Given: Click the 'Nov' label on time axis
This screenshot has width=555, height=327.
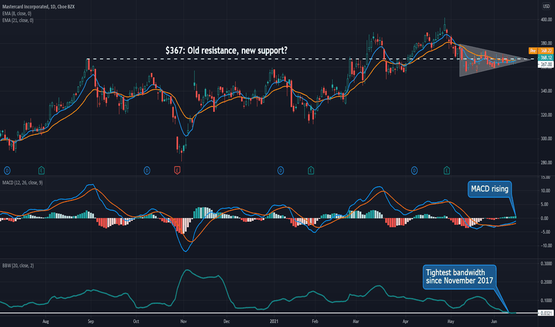Looking at the screenshot, I should click(183, 321).
